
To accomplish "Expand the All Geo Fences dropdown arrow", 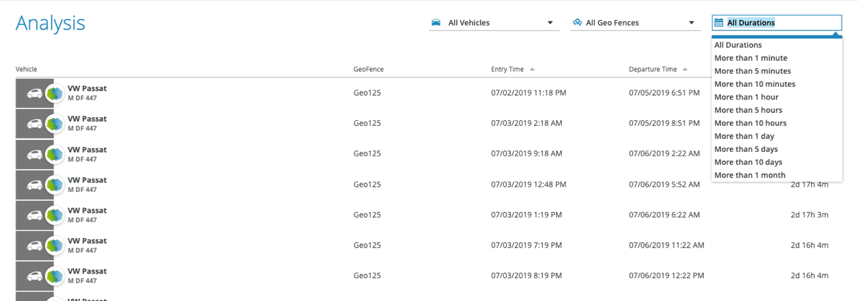I will click(692, 23).
